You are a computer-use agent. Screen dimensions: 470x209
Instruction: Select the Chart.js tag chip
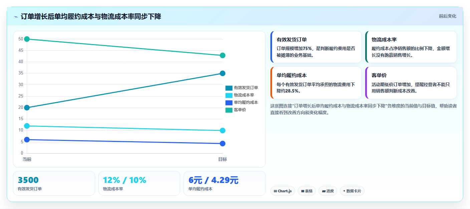coord(283,191)
